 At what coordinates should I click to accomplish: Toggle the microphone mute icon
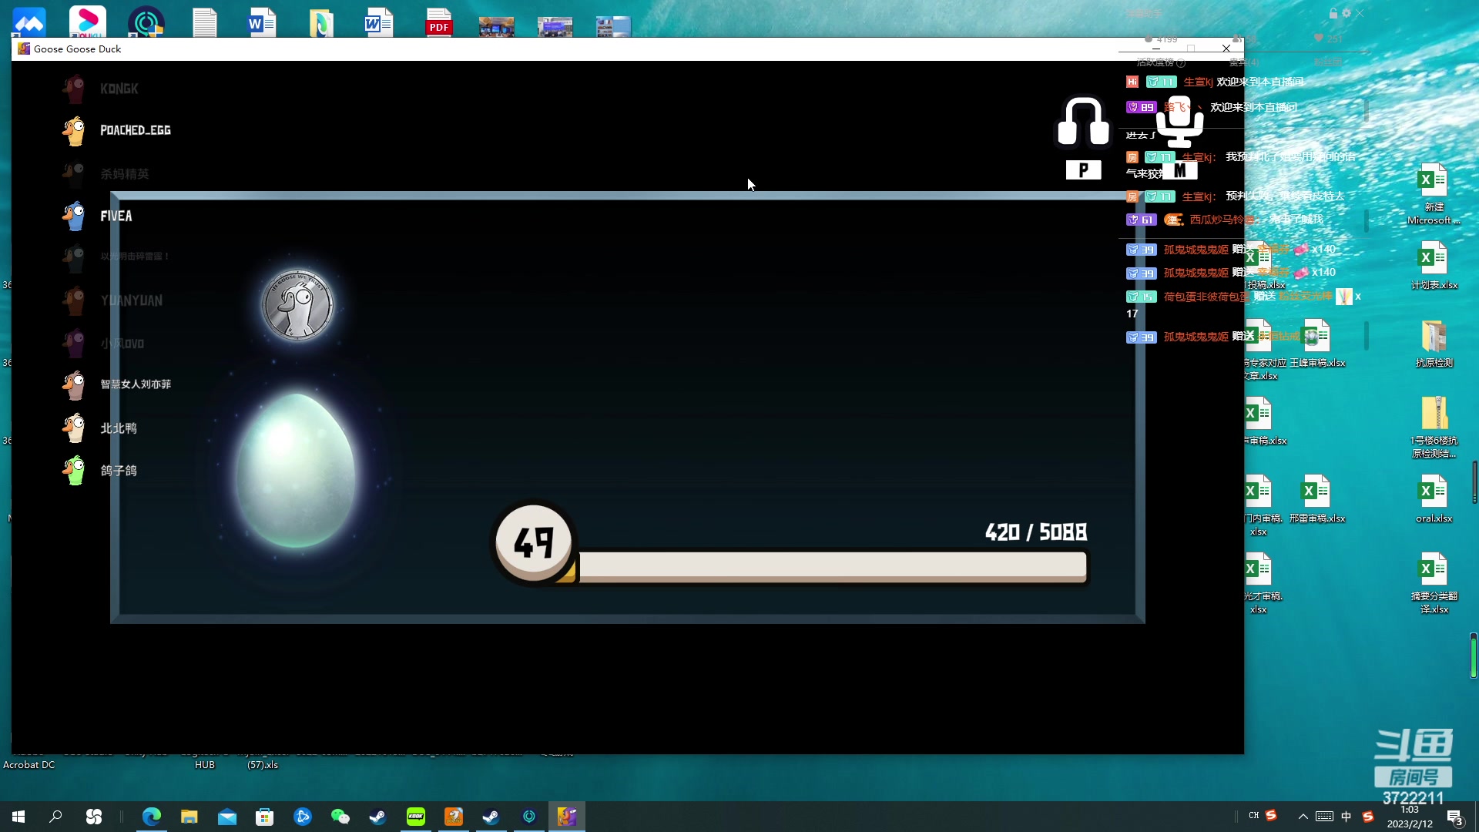click(1179, 122)
